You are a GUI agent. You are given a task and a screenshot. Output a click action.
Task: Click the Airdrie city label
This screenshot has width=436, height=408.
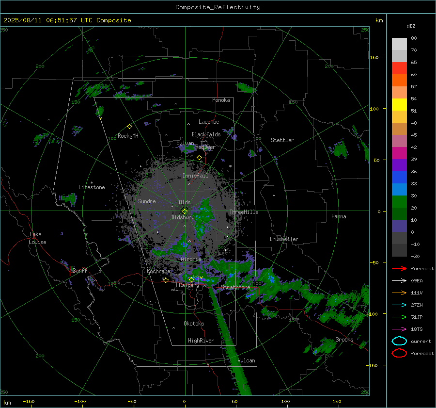click(191, 259)
